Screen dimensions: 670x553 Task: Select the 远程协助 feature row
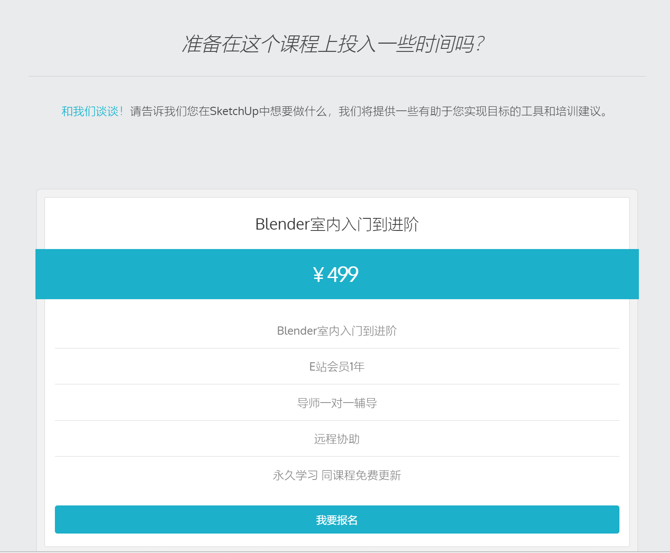pos(337,439)
